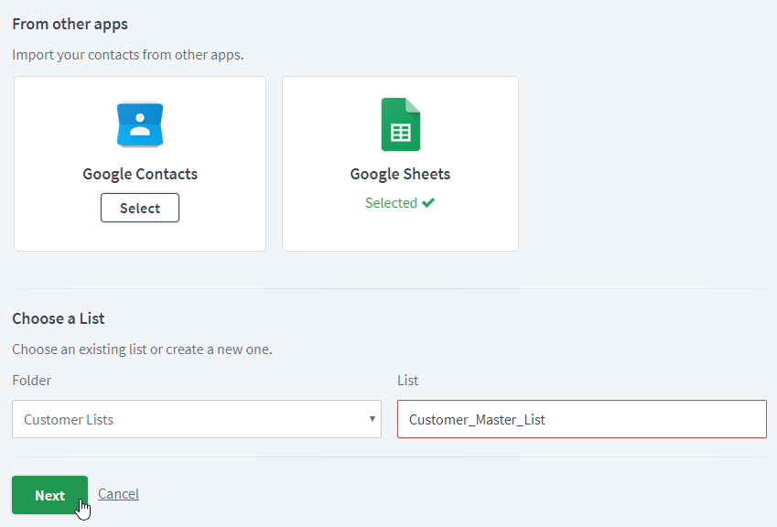The image size is (777, 527).
Task: Click the Cancel link
Action: (x=118, y=494)
